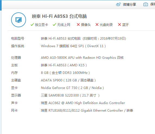Click the Weibo share icon
Screen dimensions: 155x134
(x=118, y=4)
